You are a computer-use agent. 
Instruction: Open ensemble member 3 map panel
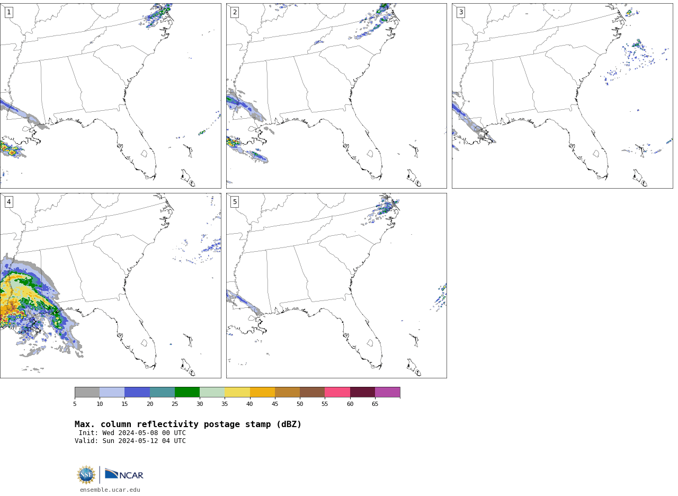pos(563,96)
